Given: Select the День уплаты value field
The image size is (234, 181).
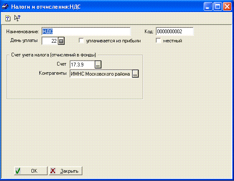Looking at the screenshot, I should 50,41.
